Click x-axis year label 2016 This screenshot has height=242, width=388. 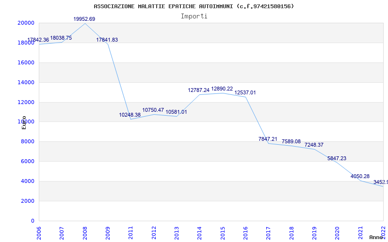[x=246, y=233]
